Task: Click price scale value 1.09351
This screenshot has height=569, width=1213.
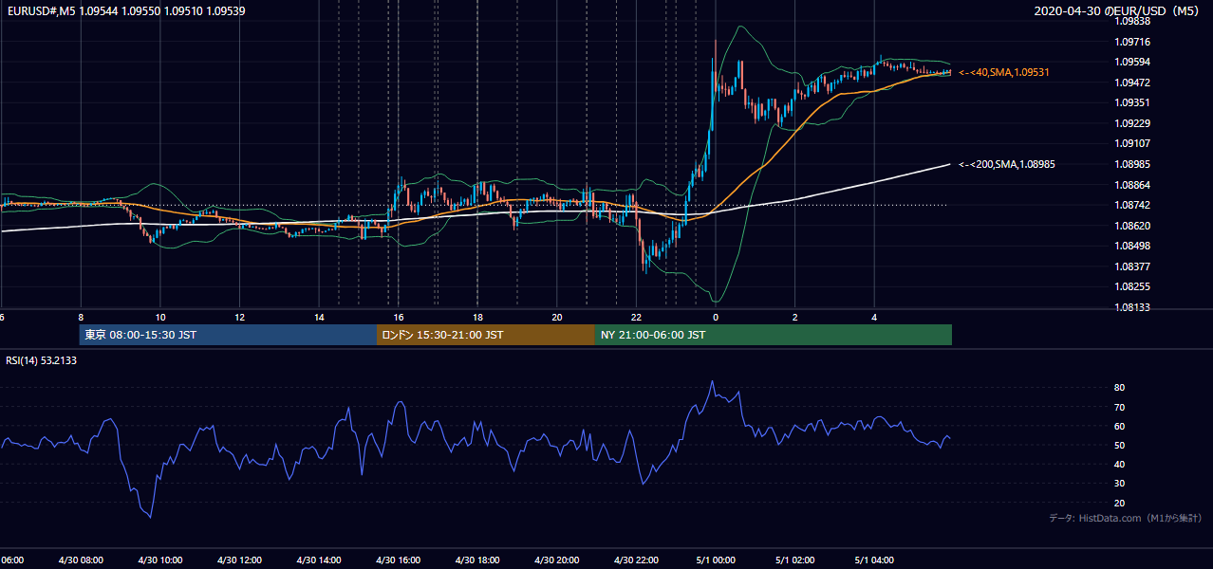Action: 1131,102
